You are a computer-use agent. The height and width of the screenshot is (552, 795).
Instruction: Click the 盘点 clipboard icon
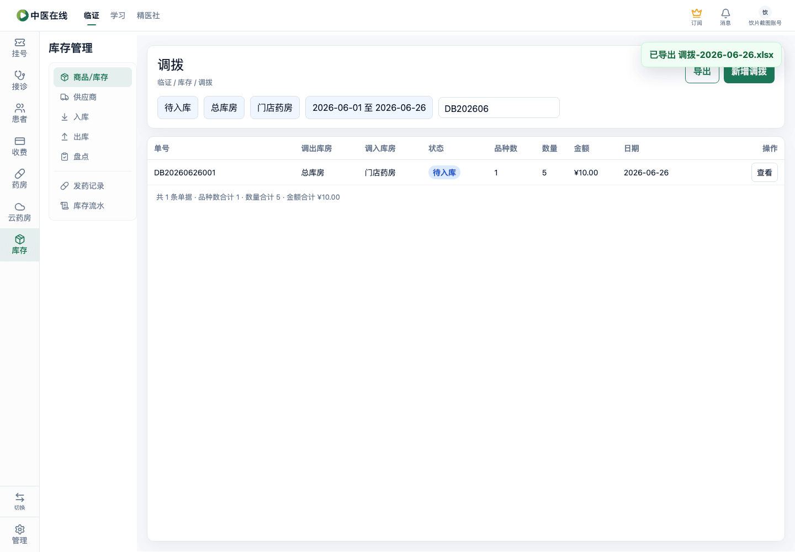click(x=65, y=157)
